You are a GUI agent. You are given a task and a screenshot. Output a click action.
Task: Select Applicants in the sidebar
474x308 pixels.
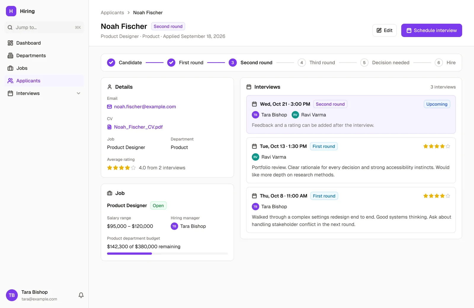tap(44, 81)
